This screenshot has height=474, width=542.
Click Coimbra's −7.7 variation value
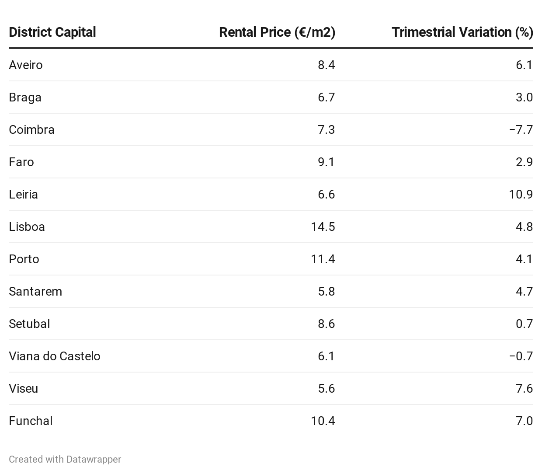[521, 130]
